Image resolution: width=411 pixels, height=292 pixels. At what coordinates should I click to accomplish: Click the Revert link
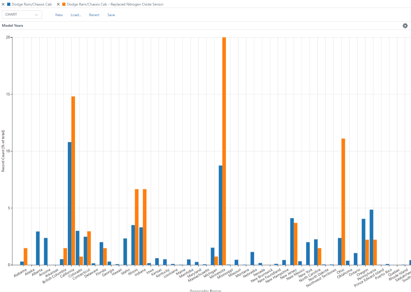(94, 15)
